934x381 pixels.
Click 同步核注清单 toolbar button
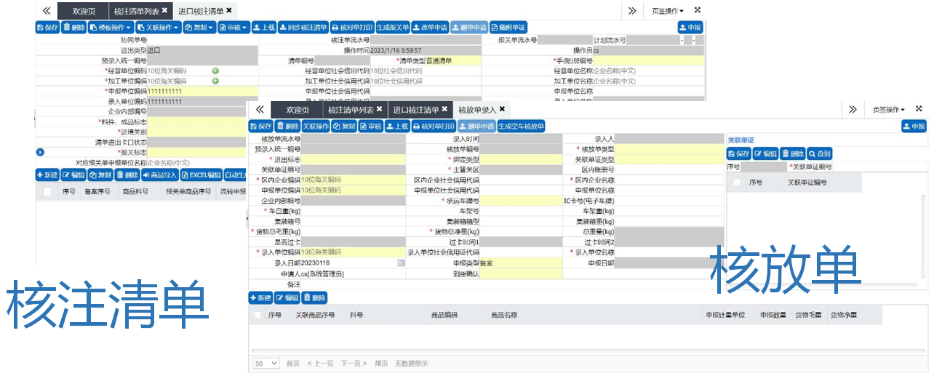tap(303, 28)
